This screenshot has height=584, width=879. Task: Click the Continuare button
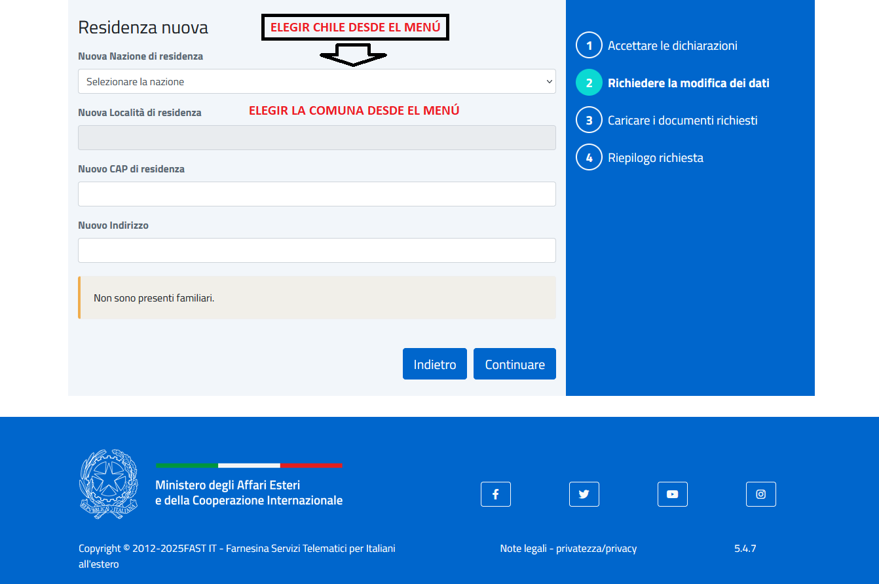coord(514,364)
